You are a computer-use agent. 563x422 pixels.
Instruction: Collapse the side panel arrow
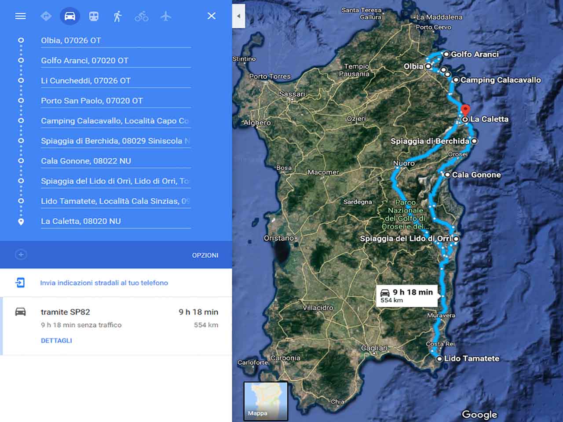(238, 16)
